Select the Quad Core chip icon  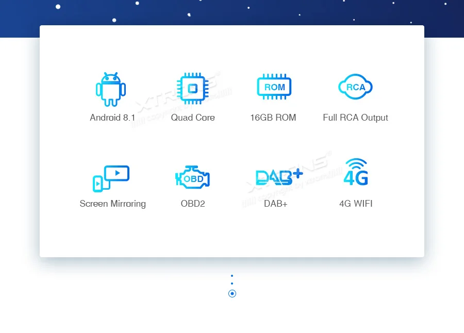tap(193, 89)
